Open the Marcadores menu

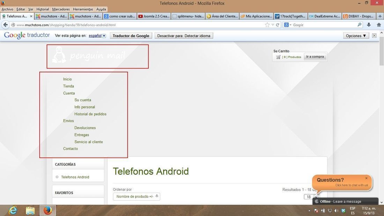click(x=61, y=9)
